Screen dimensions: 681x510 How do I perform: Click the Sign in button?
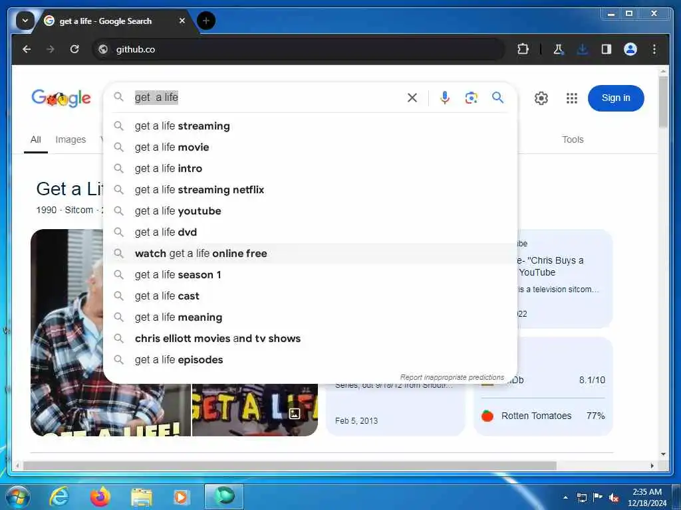(616, 98)
